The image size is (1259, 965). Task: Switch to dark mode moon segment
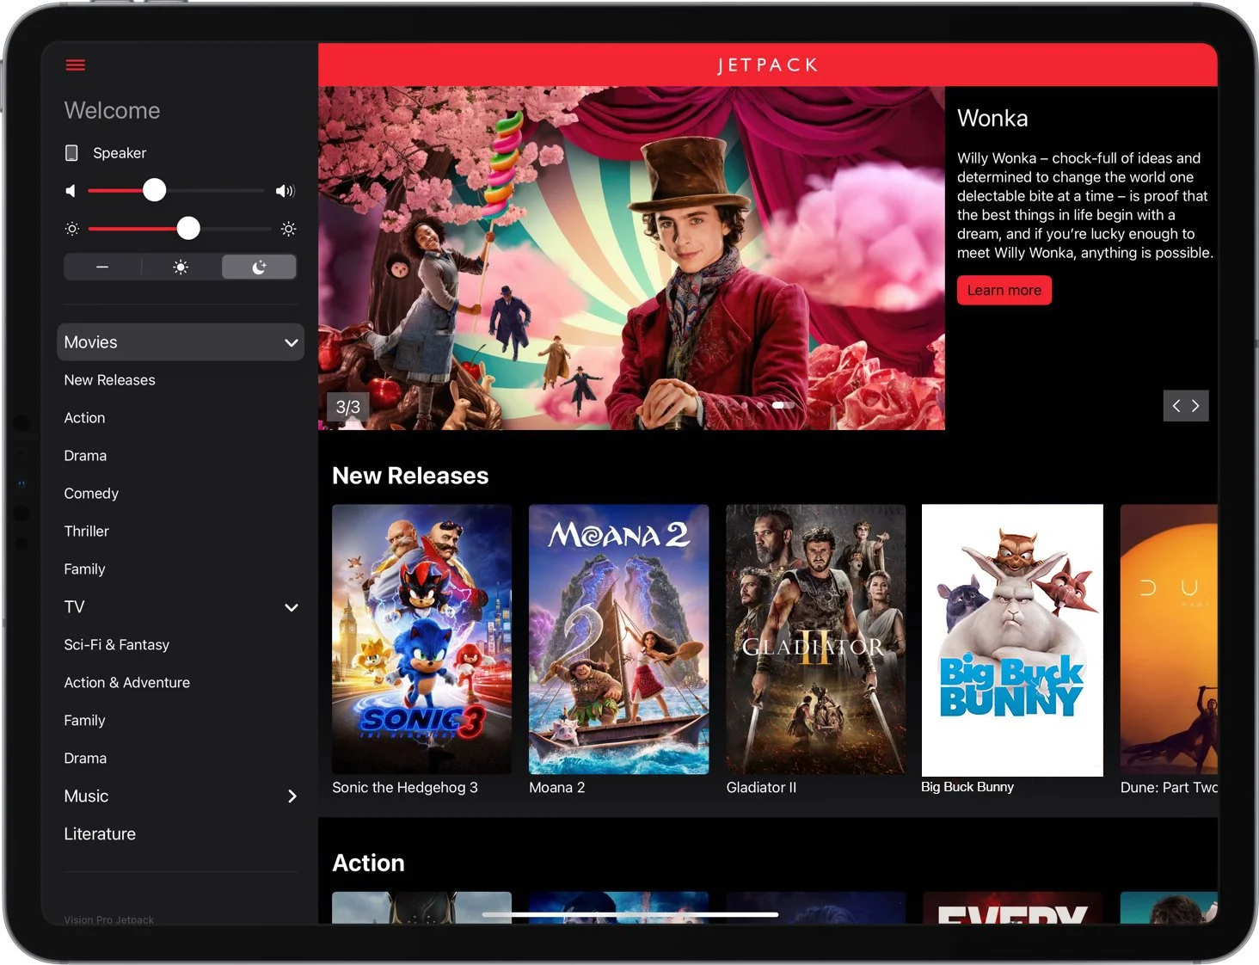(x=259, y=267)
